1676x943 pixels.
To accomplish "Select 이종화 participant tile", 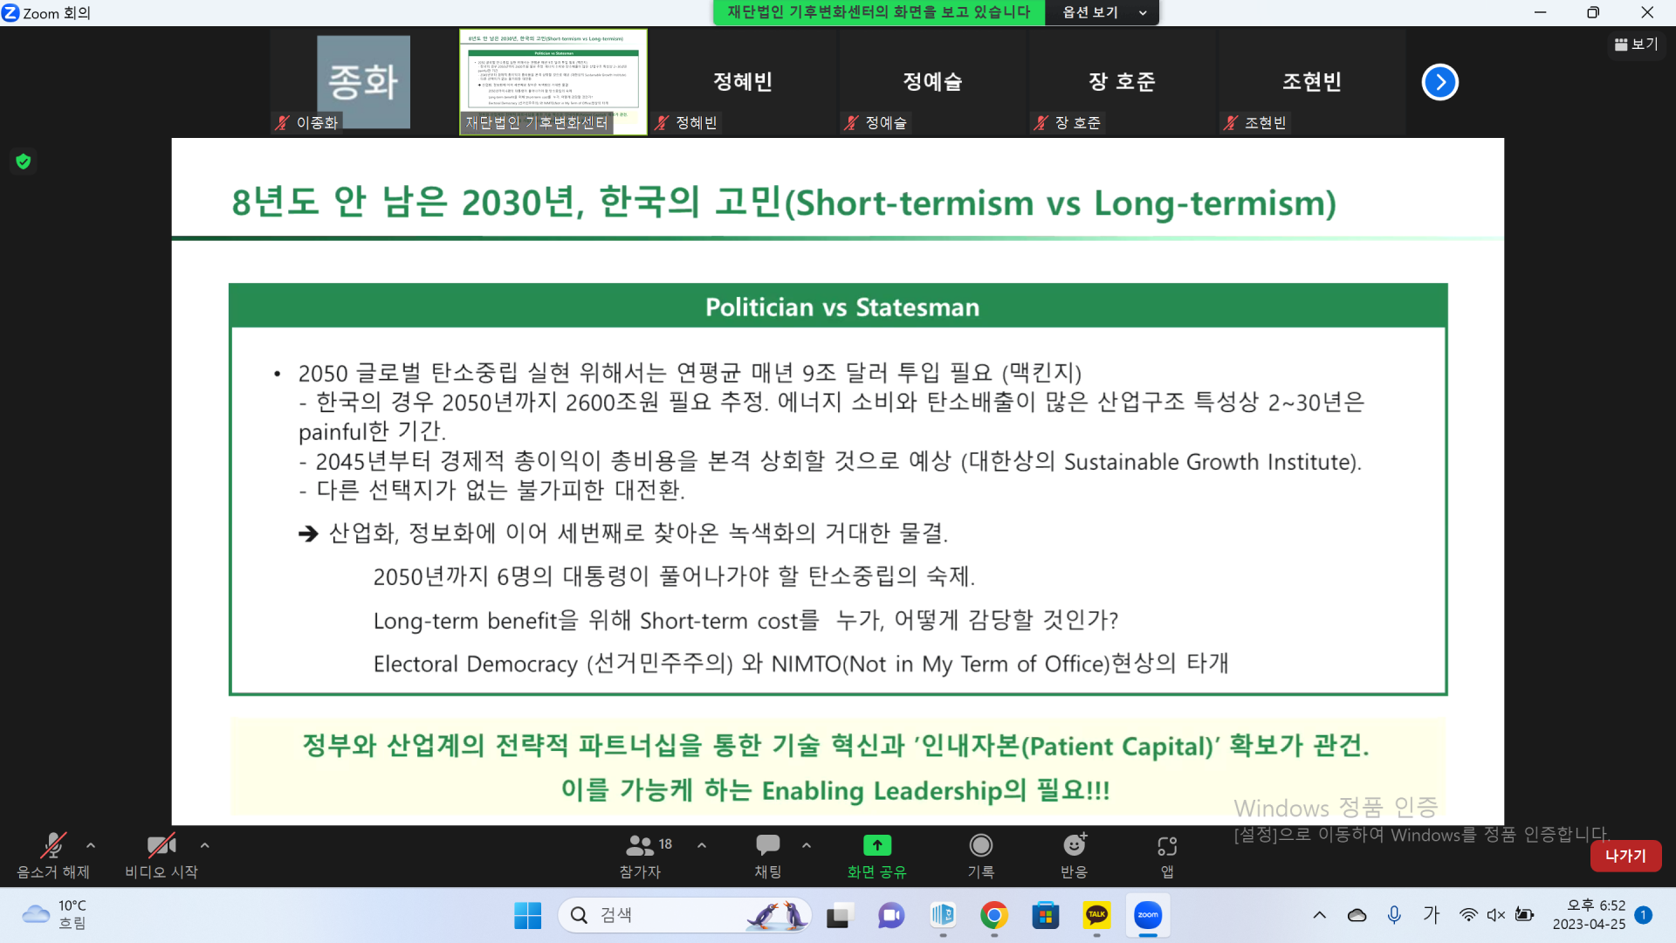I will [363, 82].
